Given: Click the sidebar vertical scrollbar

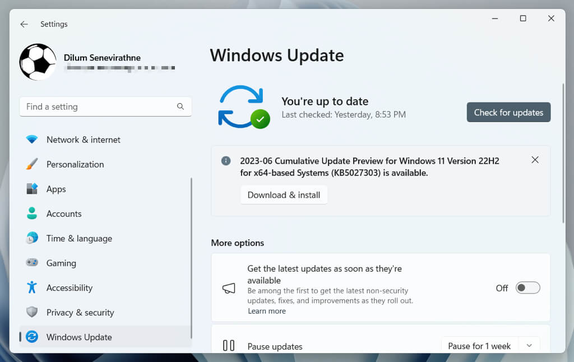Looking at the screenshot, I should (x=191, y=258).
